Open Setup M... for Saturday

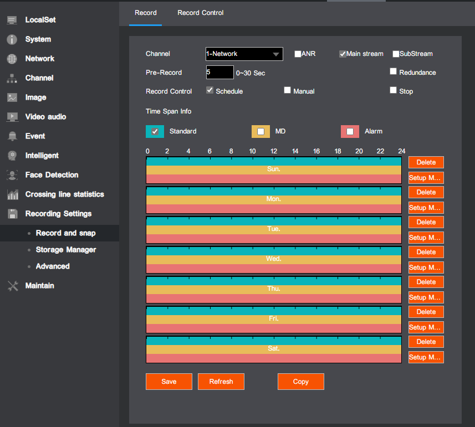pos(426,357)
